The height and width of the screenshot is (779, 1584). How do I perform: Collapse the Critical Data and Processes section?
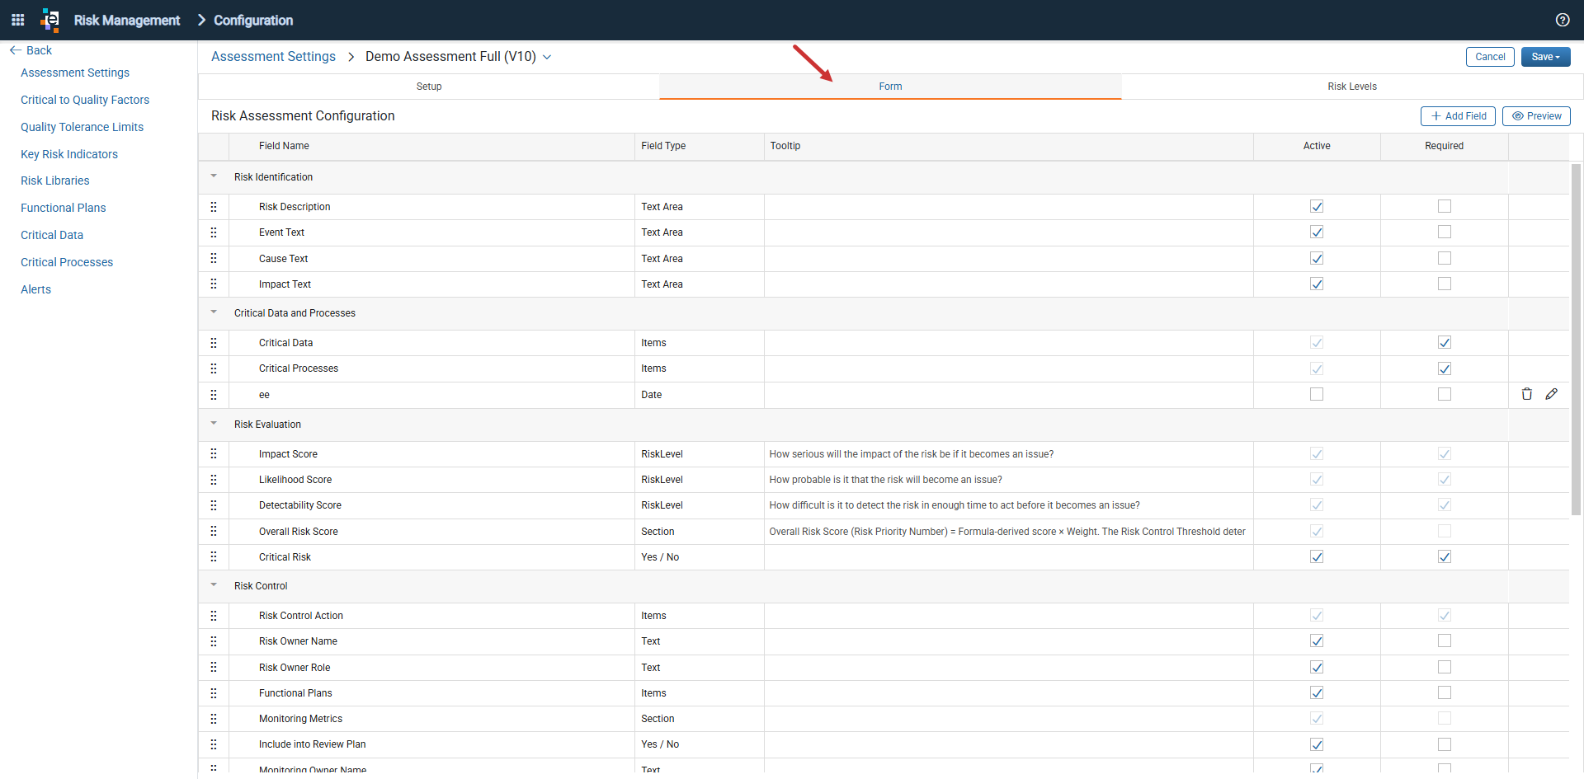click(214, 312)
